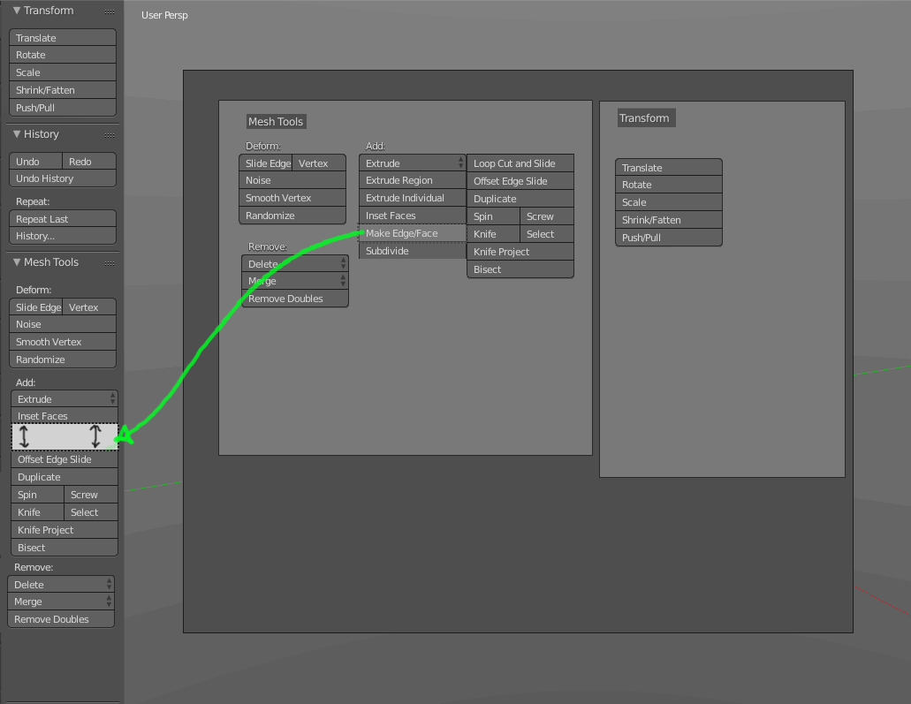
Task: Click Rotate in the sidebar Transform panel
Action: 63,55
